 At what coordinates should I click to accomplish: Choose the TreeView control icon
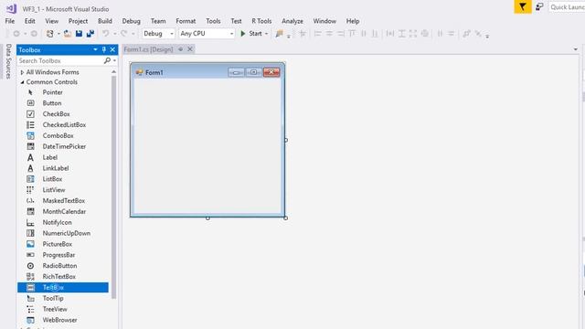pyautogui.click(x=30, y=309)
